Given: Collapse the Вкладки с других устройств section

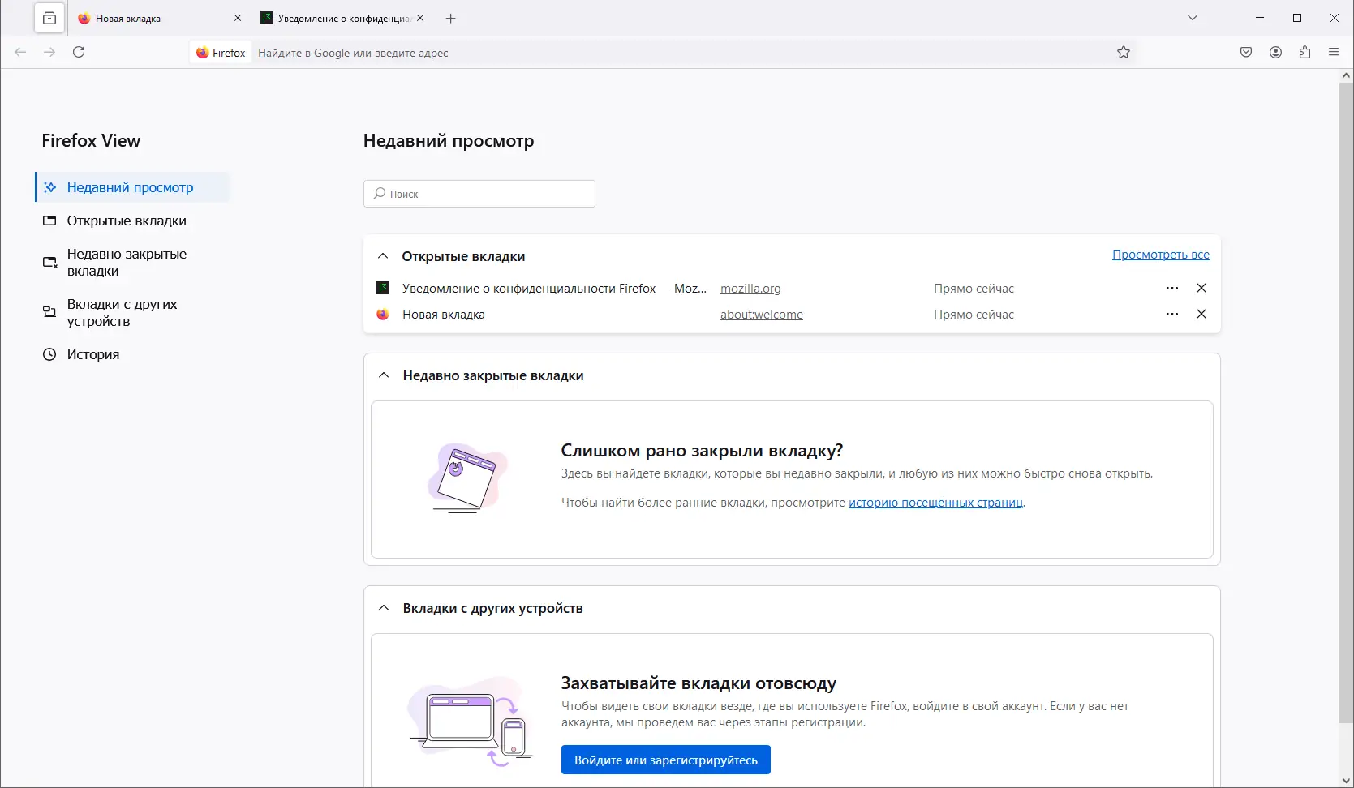Looking at the screenshot, I should pos(384,608).
